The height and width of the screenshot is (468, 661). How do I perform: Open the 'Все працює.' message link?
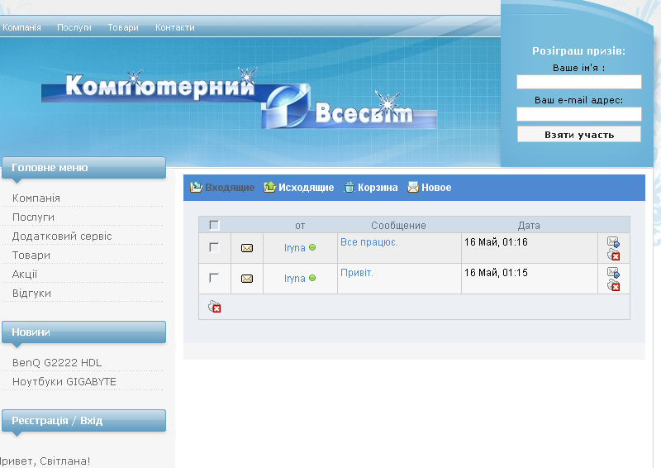click(x=369, y=242)
